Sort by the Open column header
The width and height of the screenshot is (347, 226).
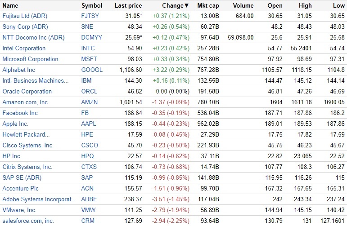(x=275, y=6)
